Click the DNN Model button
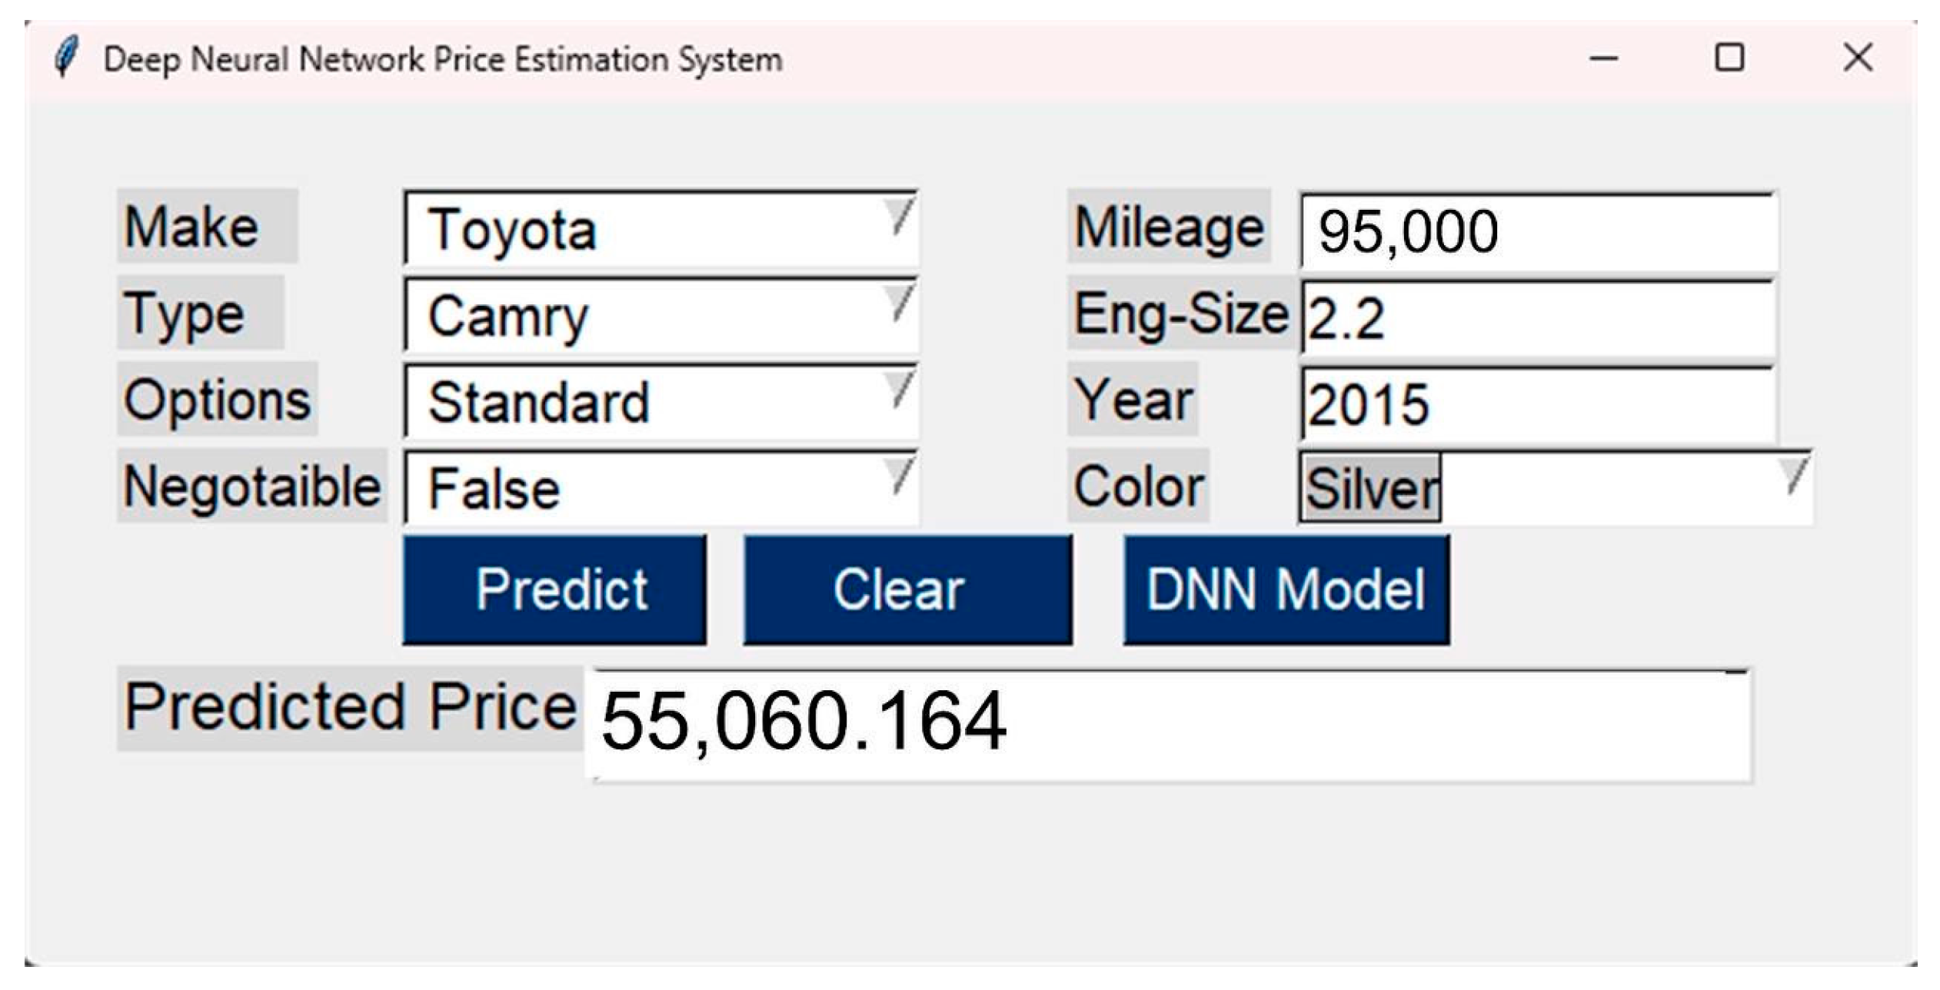Viewport: 1940px width, 990px height. tap(1286, 590)
